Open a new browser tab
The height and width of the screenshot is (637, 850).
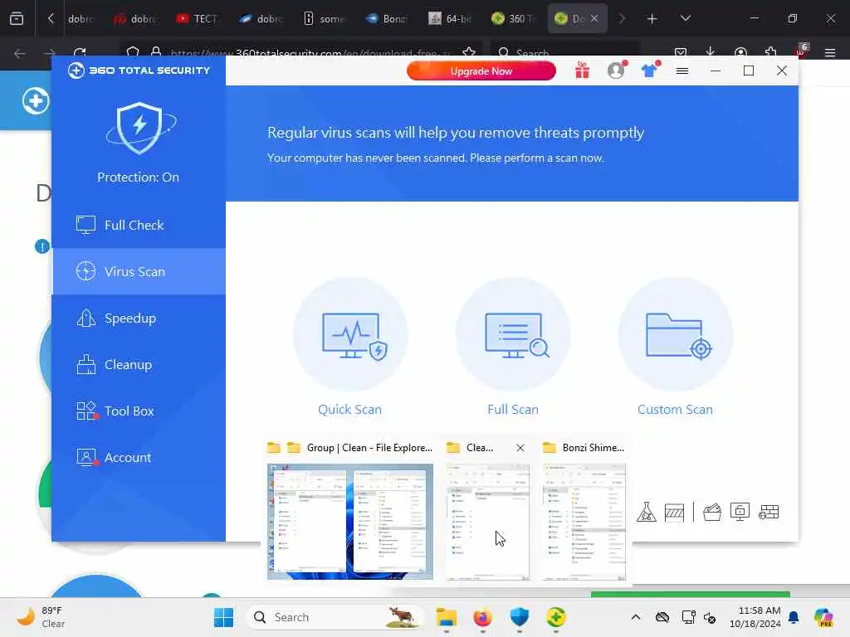pos(652,19)
